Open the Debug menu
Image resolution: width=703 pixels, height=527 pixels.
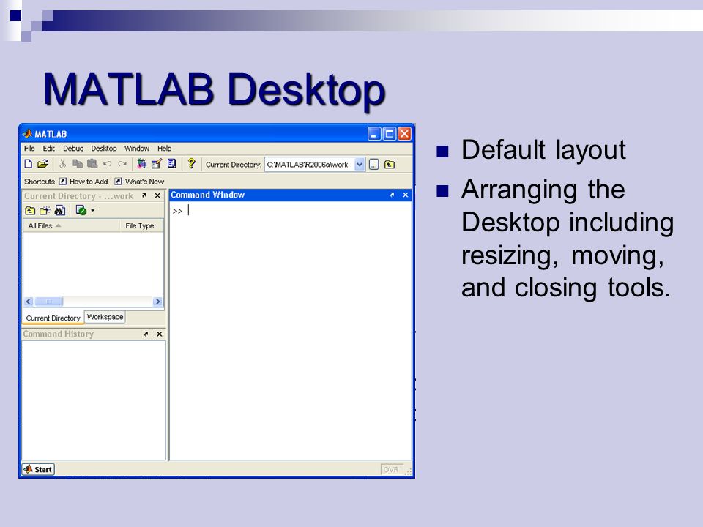(73, 149)
